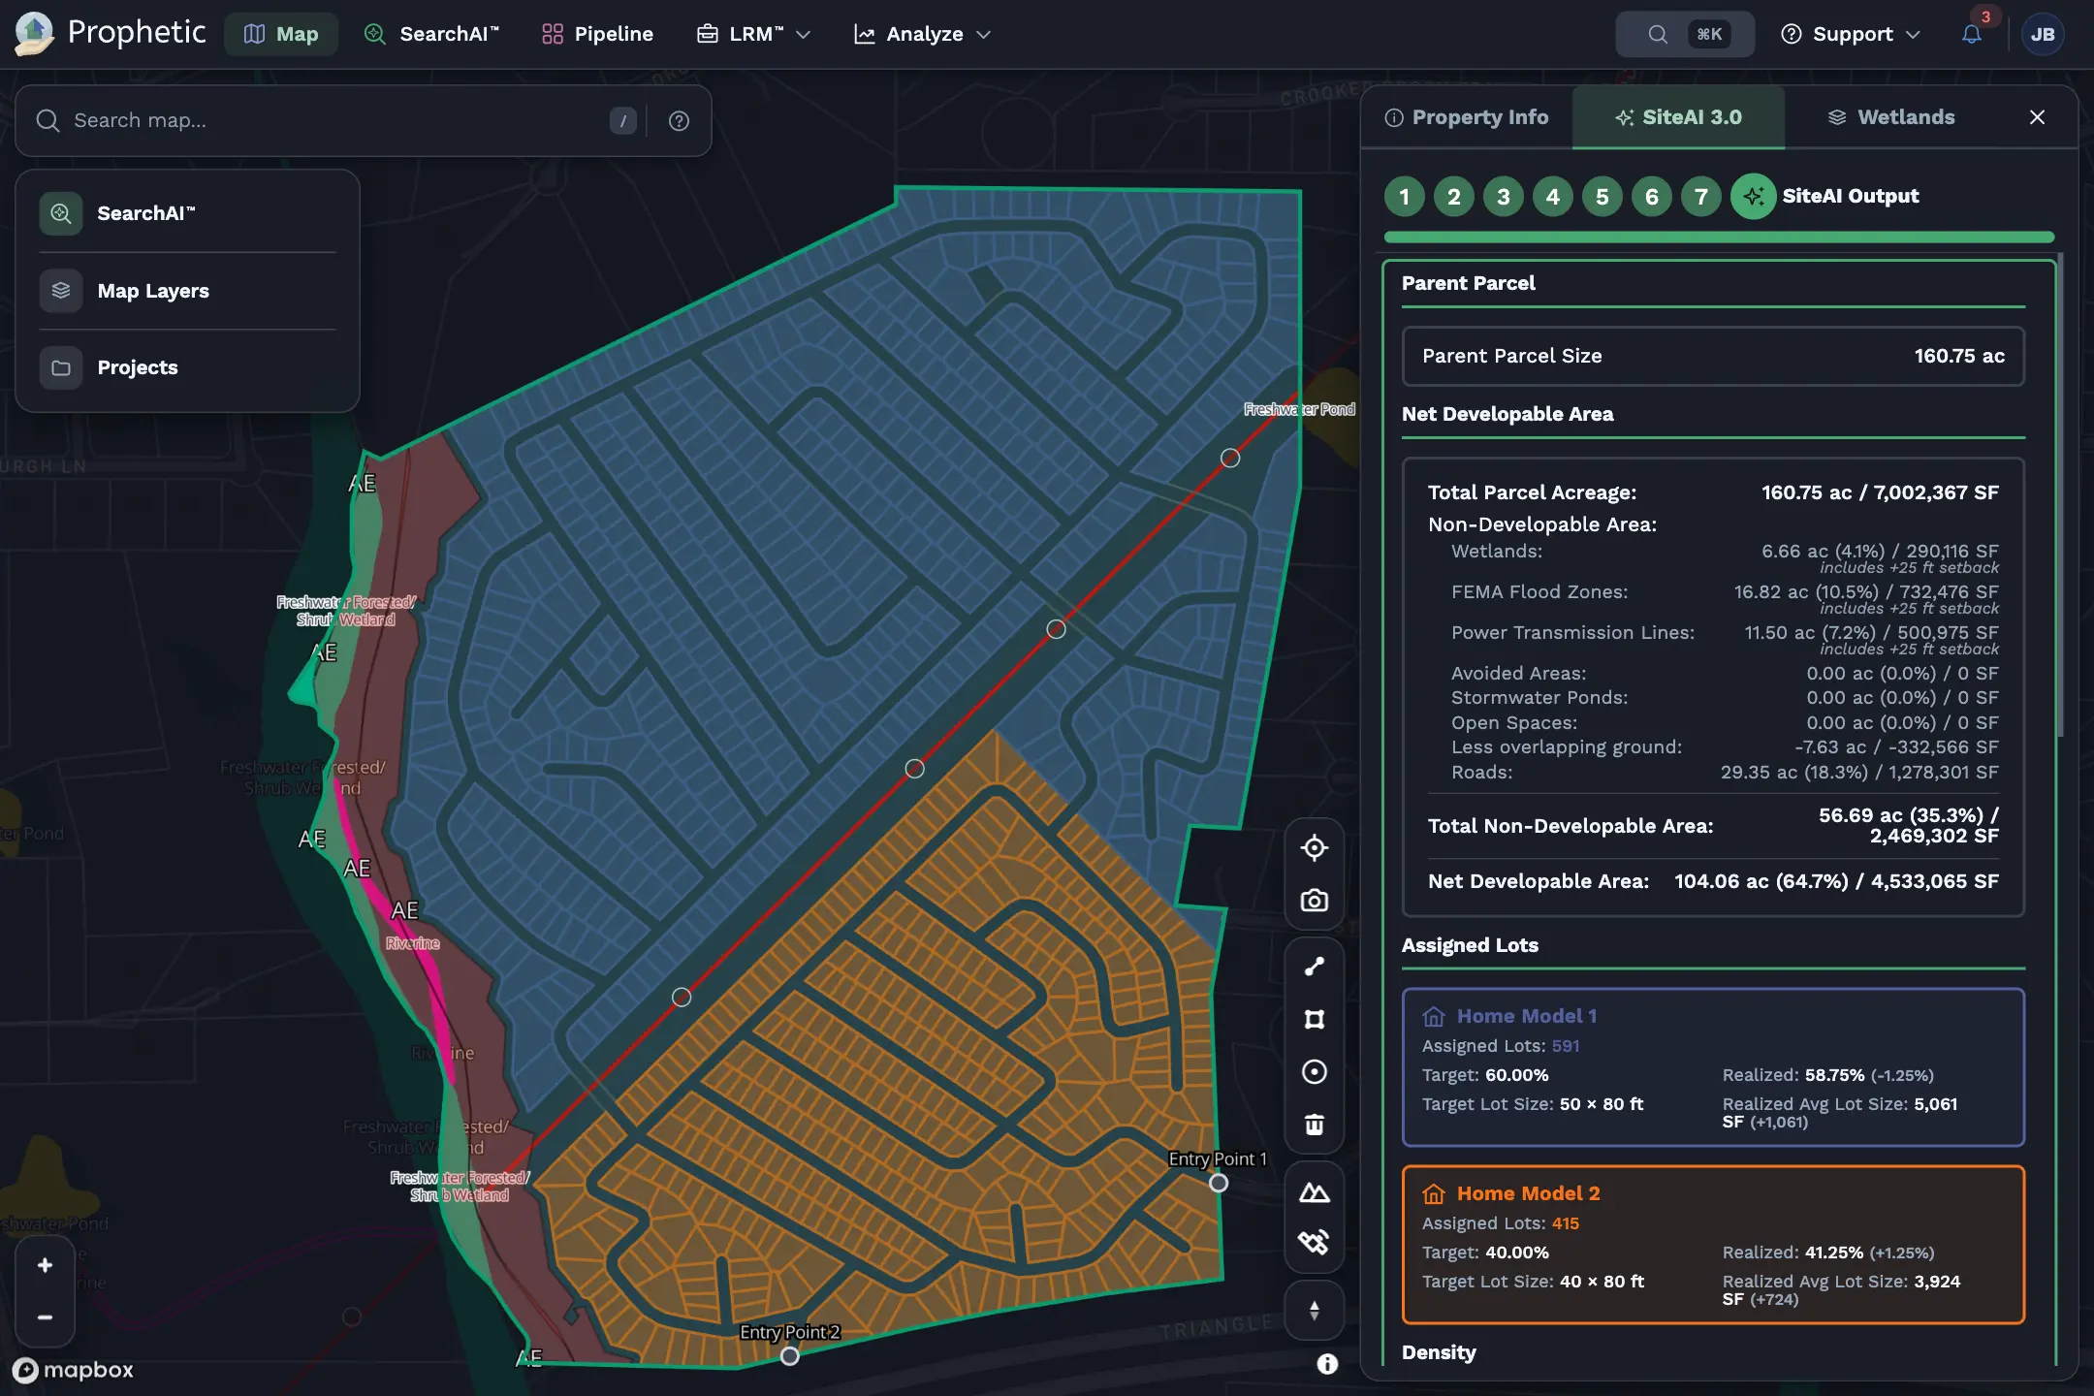Reset map north with compass icon

pos(1314,1311)
